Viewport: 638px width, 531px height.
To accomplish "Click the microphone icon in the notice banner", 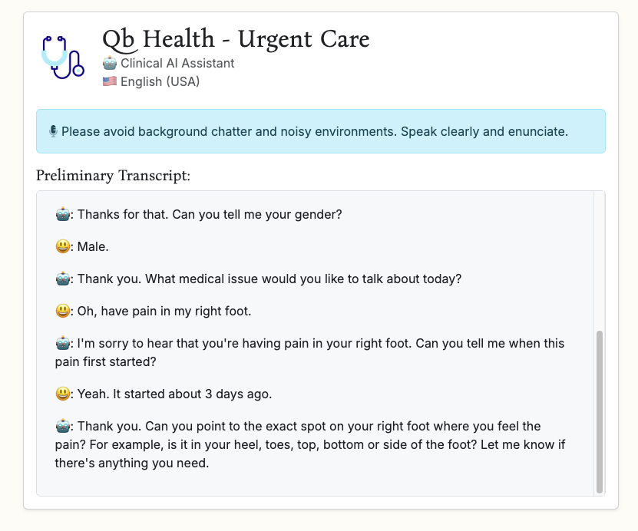I will (53, 131).
